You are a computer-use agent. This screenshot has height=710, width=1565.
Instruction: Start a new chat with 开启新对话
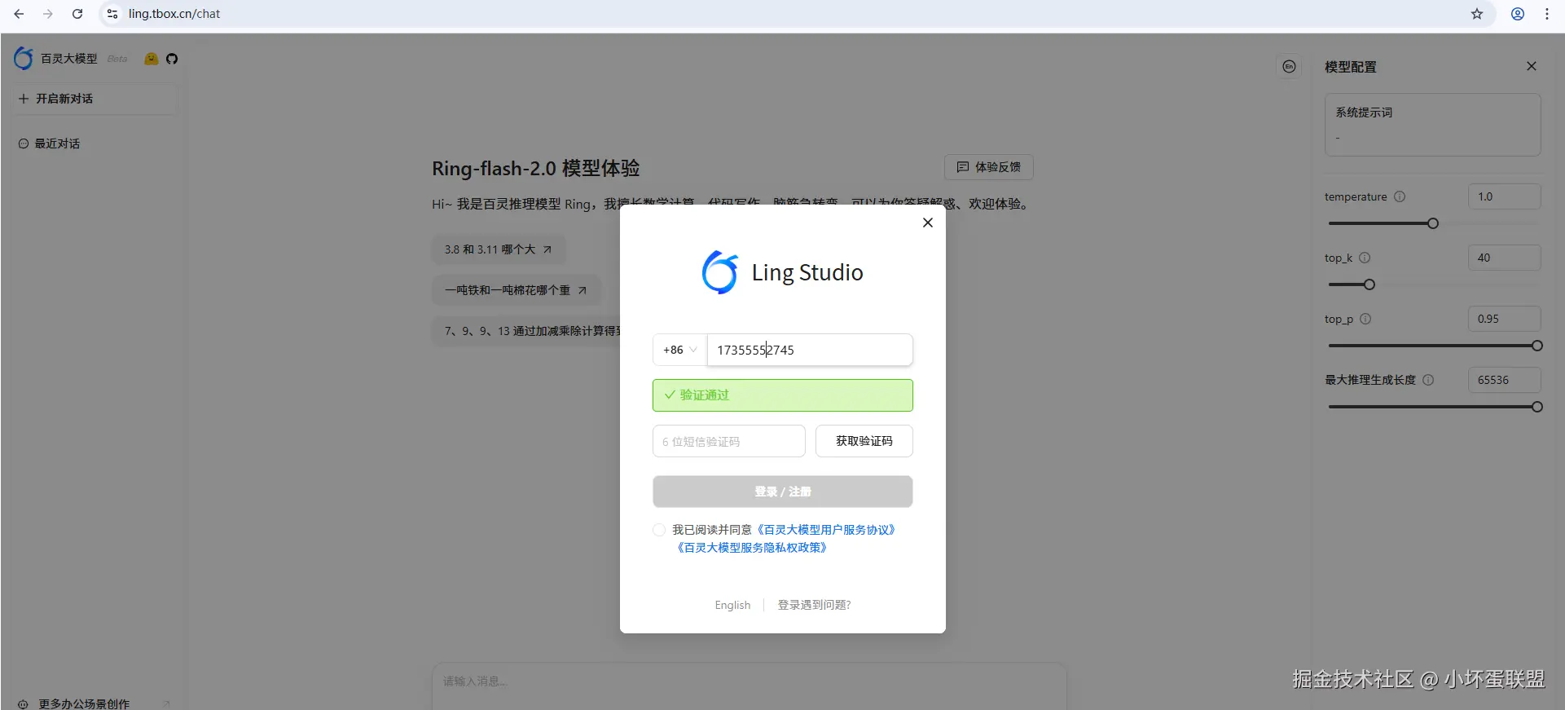[95, 99]
